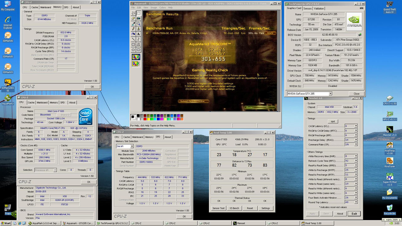Open the Fraps desktop shortcut

coord(8,210)
